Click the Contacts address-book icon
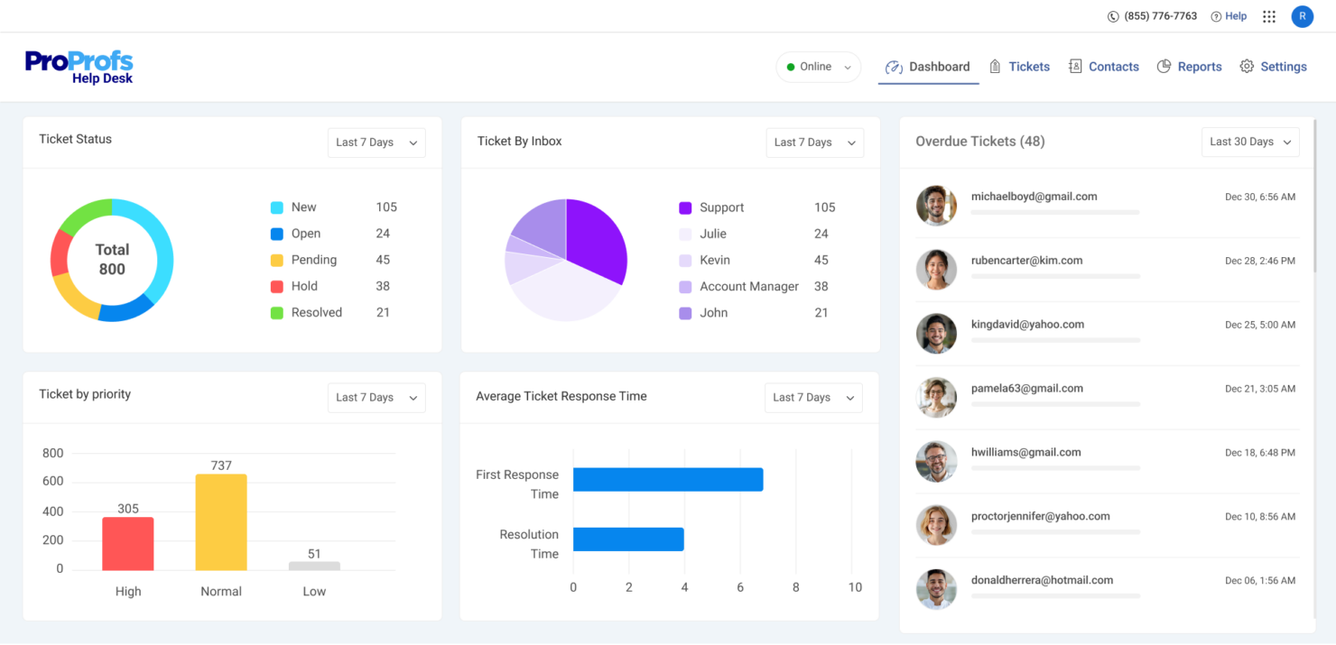This screenshot has width=1336, height=645. click(x=1075, y=66)
